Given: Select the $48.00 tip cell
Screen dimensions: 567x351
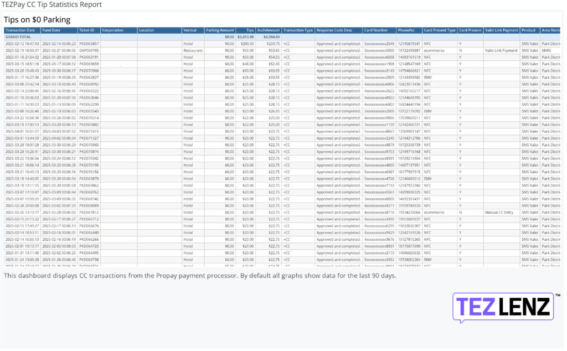Looking at the screenshot, I should click(x=248, y=64).
